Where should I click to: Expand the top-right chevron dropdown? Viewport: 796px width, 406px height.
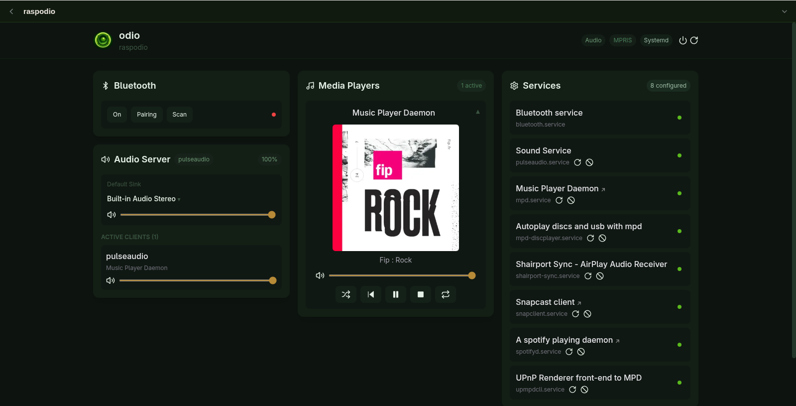click(x=785, y=11)
